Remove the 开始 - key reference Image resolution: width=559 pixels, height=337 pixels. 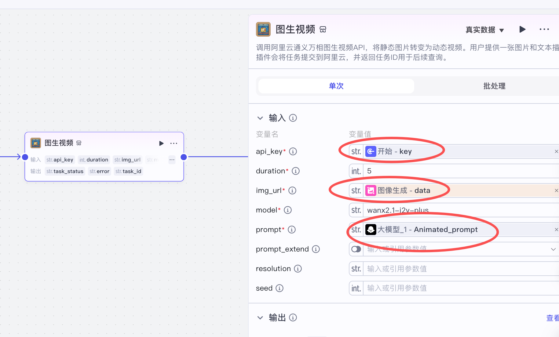coord(556,151)
